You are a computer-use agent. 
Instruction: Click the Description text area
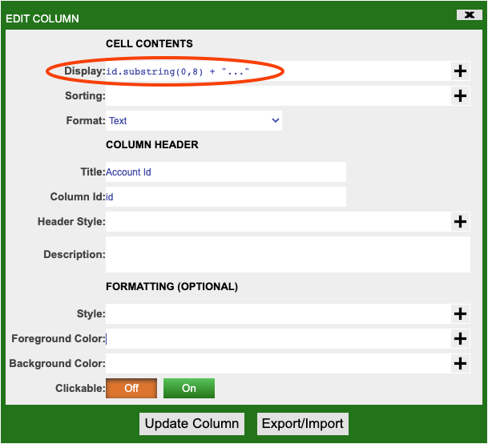point(288,255)
